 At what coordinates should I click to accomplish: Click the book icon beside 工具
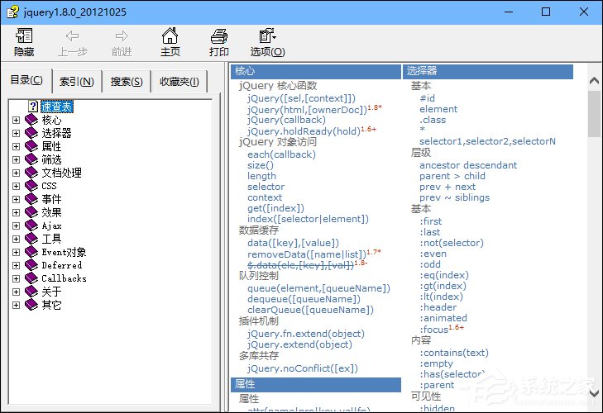(x=31, y=239)
